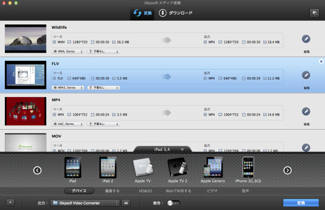Remove the FLV item with X button
Screen dimensions: 325x210
[x=321, y=61]
